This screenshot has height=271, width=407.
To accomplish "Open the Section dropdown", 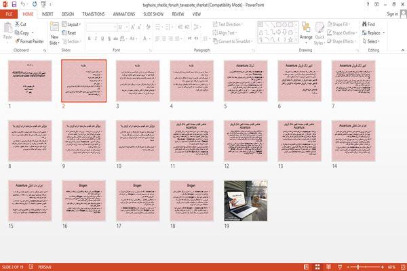I will coord(72,41).
